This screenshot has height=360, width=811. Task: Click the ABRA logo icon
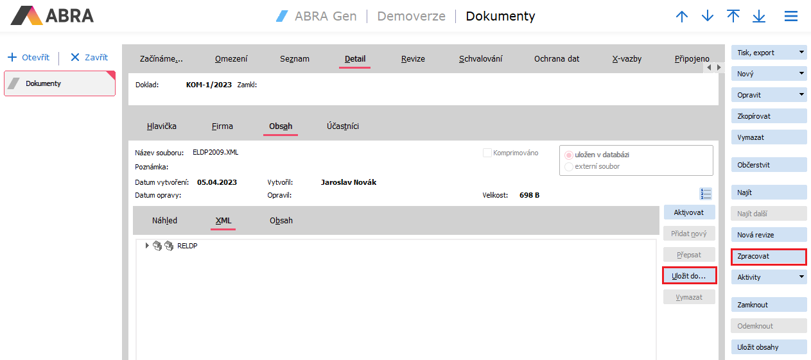(27, 15)
